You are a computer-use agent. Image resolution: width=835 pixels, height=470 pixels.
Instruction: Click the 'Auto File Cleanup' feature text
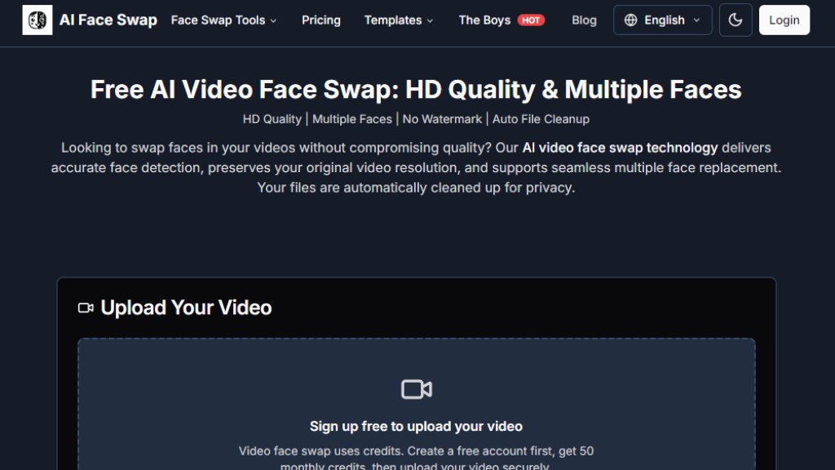[541, 119]
